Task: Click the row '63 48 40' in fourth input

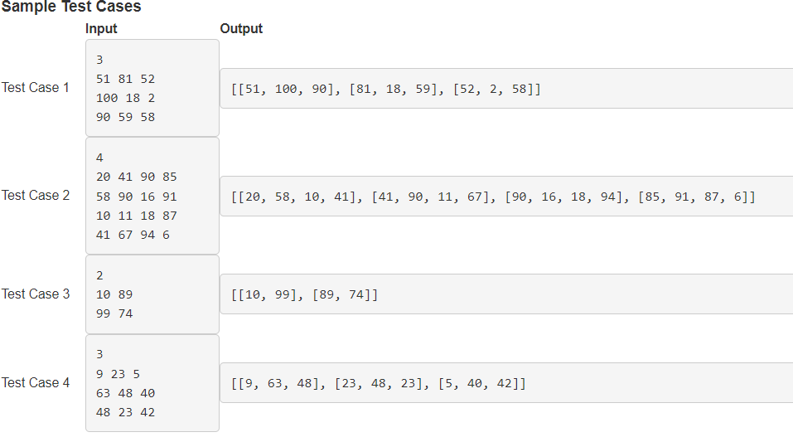Action: pyautogui.click(x=125, y=393)
